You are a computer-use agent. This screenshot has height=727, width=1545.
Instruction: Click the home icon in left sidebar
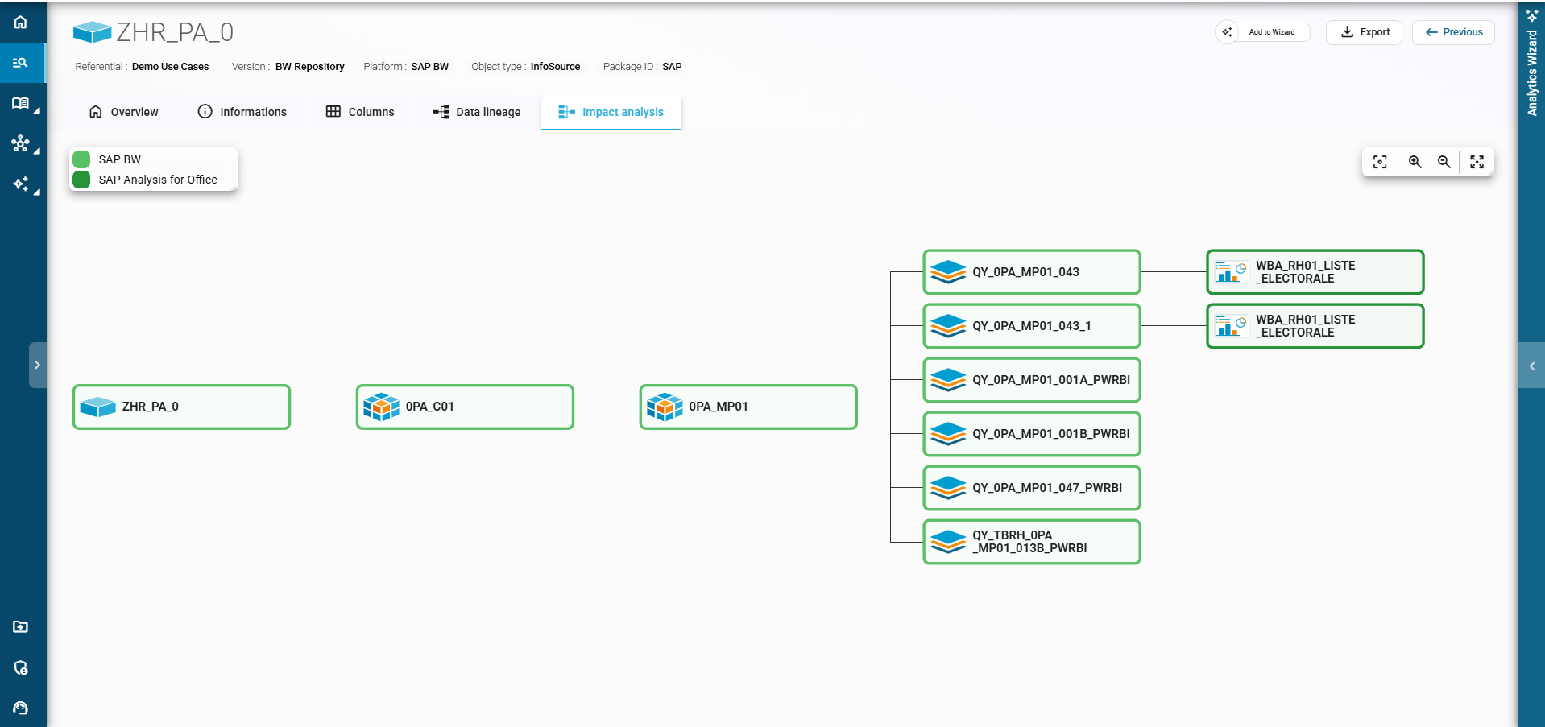coord(21,22)
